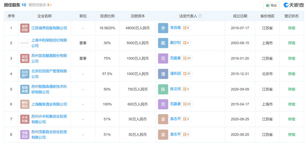Screen dimensions: 308x143
Task: Open 袁志平 profile in row 8
Action: coord(175,134)
